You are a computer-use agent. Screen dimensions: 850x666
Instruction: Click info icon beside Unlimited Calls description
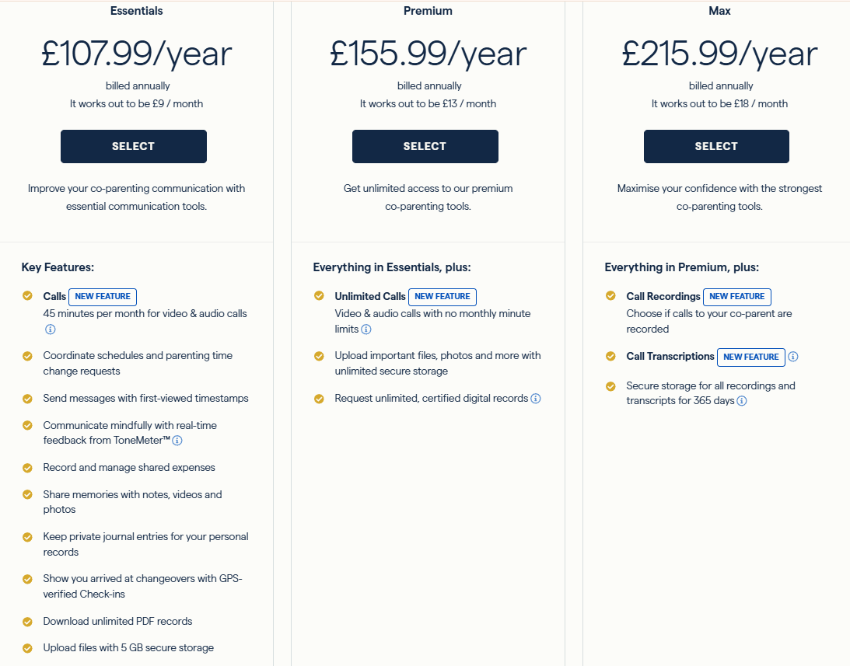[366, 330]
